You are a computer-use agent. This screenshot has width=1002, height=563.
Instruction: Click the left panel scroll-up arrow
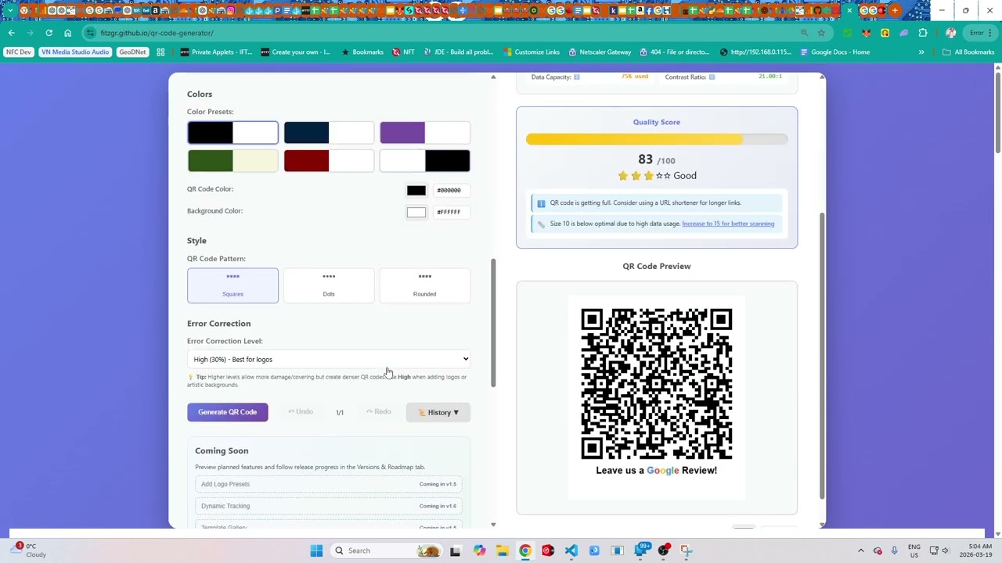click(x=493, y=77)
